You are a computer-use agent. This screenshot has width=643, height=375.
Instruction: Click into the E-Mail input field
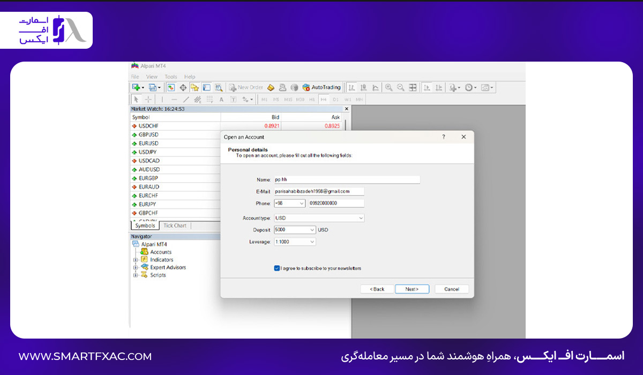tap(319, 191)
